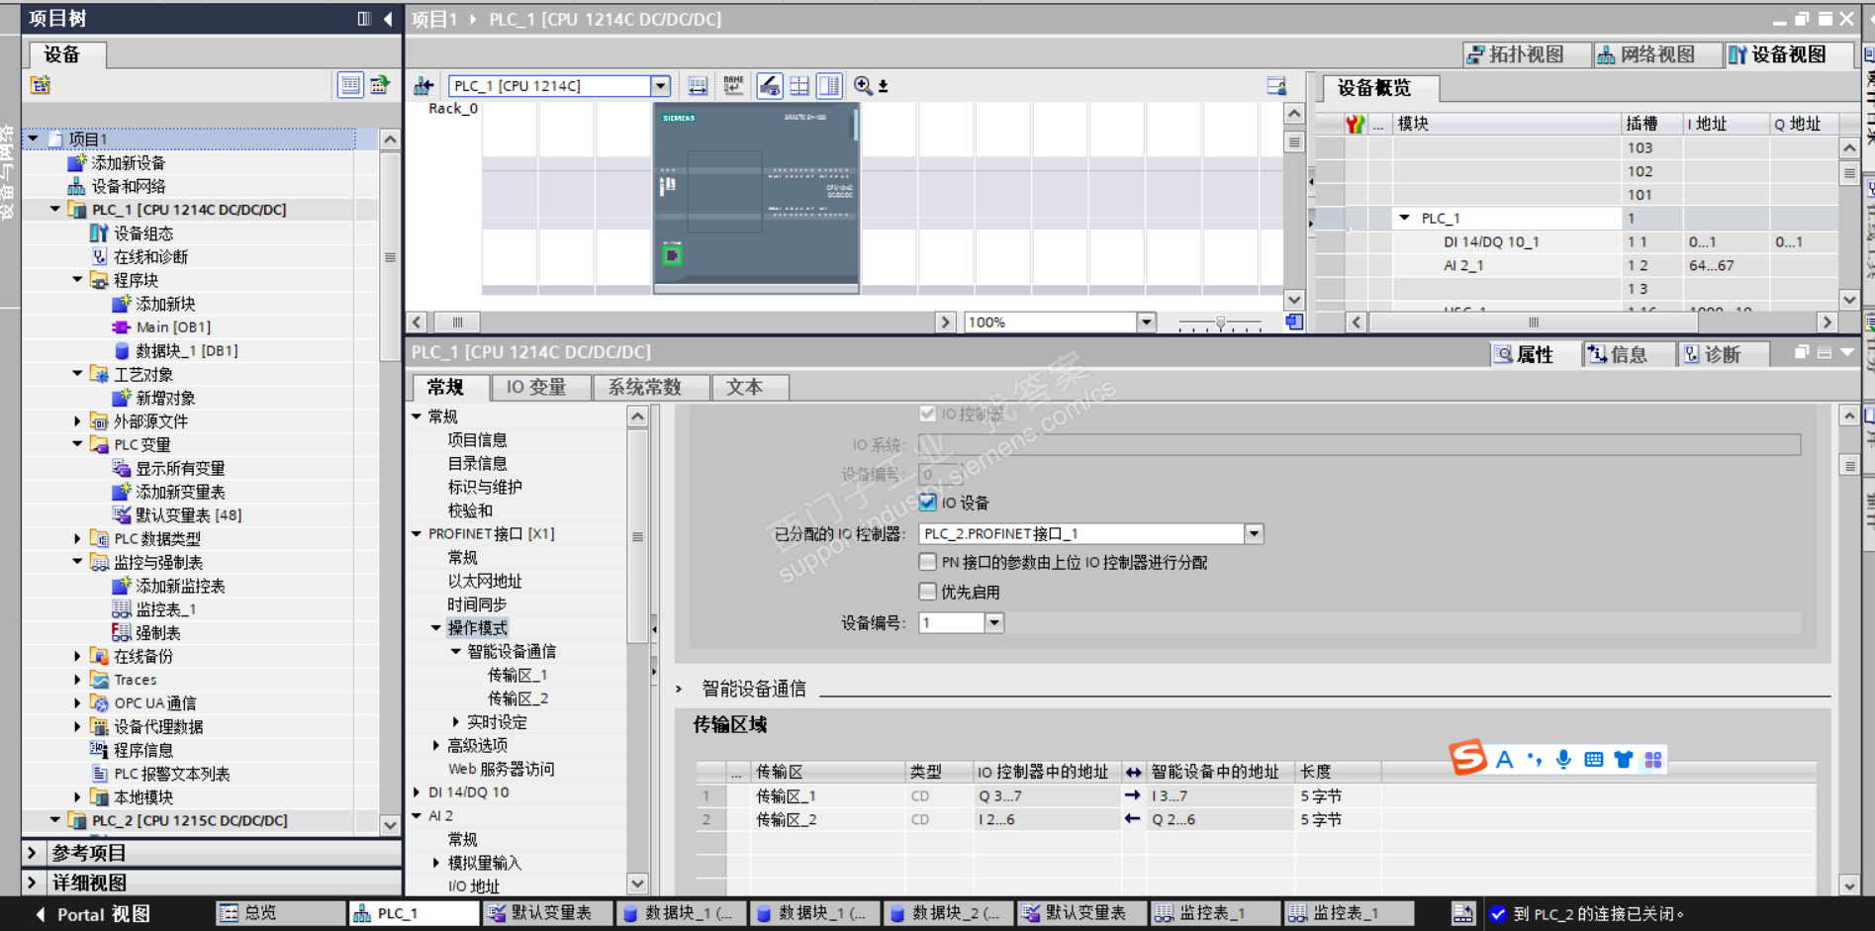Uncheck the IO 设备 checkbox

click(927, 503)
